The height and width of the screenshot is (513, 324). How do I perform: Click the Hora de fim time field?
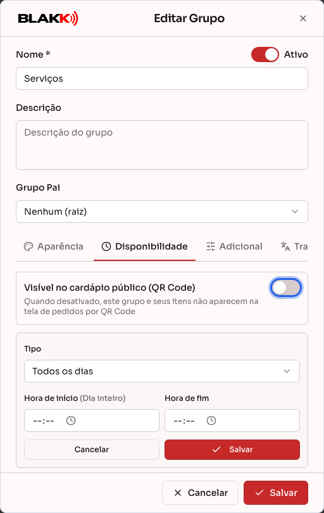pyautogui.click(x=232, y=421)
